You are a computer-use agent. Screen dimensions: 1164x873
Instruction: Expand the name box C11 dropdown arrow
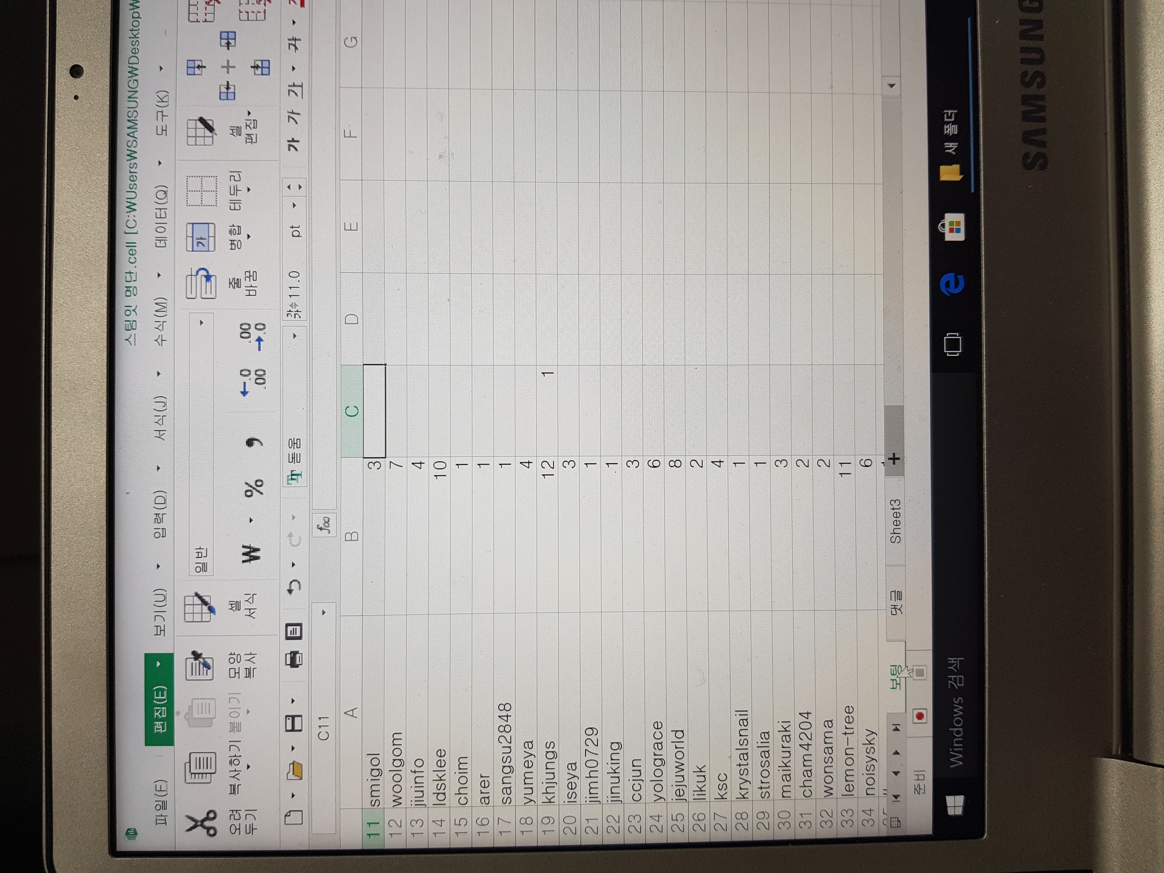pyautogui.click(x=324, y=612)
